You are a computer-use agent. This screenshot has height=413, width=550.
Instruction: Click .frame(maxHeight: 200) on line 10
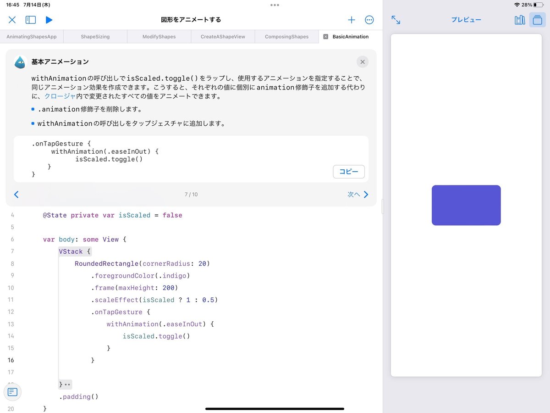(134, 288)
